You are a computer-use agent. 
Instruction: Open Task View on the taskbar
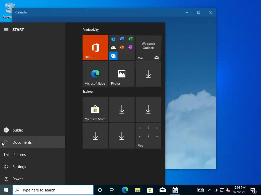pyautogui.click(x=112, y=190)
